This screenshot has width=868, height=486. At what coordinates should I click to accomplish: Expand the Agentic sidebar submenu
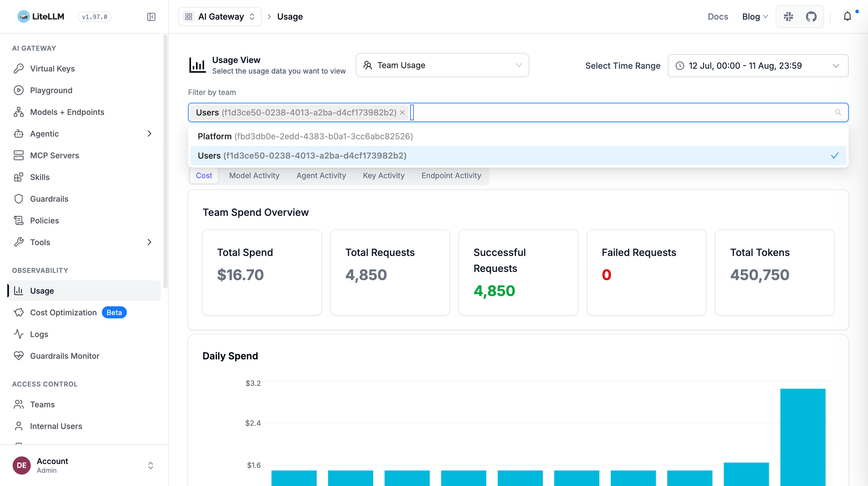(149, 134)
